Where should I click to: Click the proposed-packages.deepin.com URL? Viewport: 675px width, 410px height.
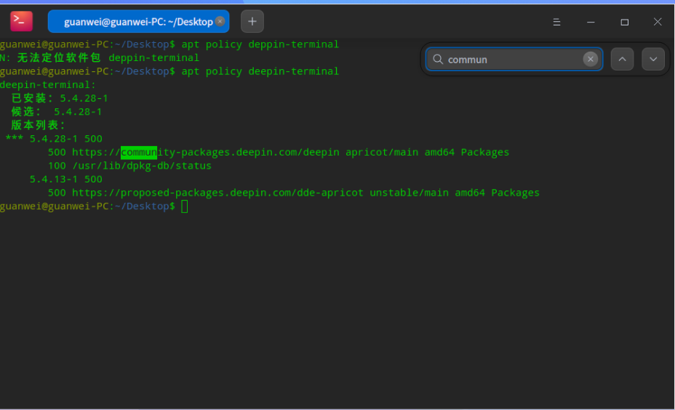click(217, 193)
